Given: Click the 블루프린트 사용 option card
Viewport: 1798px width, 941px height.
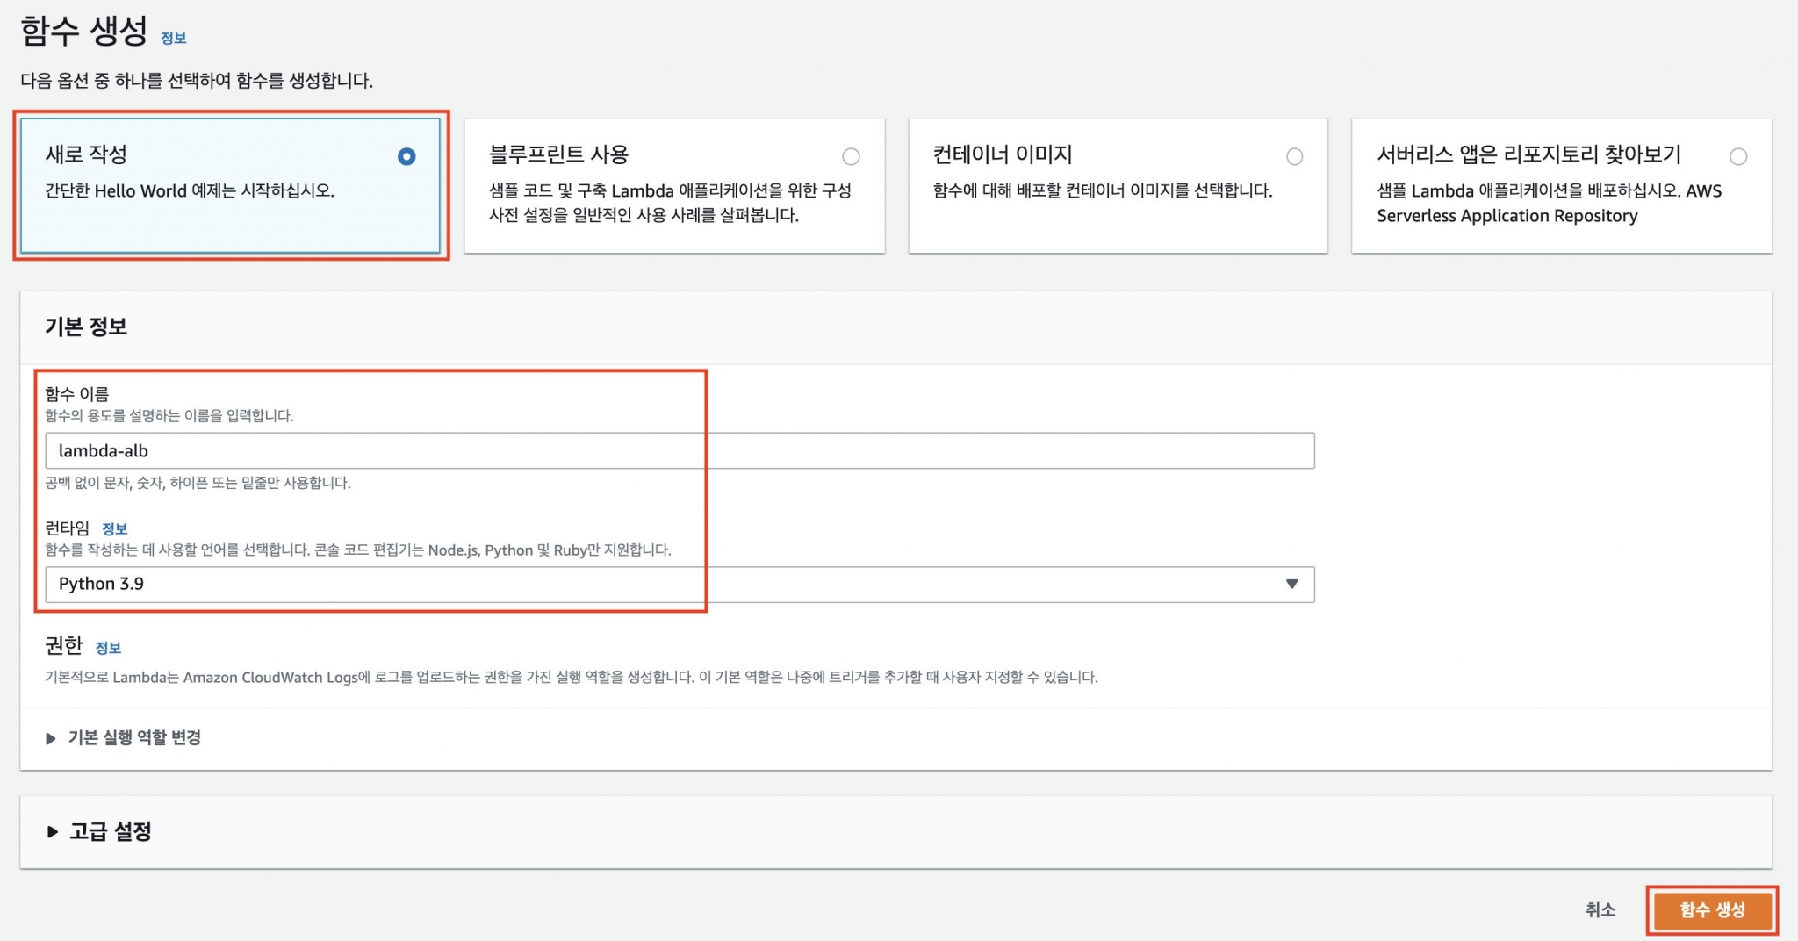Looking at the screenshot, I should pyautogui.click(x=676, y=185).
